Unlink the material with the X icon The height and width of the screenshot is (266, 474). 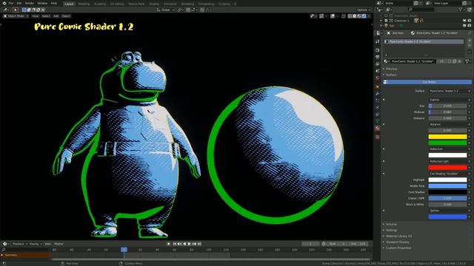tap(459, 61)
